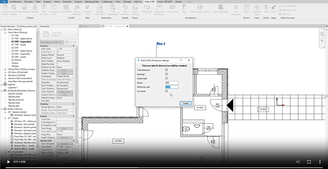Viewport: 328px width, 169px height.
Task: Open the Structure Description tool
Action: [200, 9]
